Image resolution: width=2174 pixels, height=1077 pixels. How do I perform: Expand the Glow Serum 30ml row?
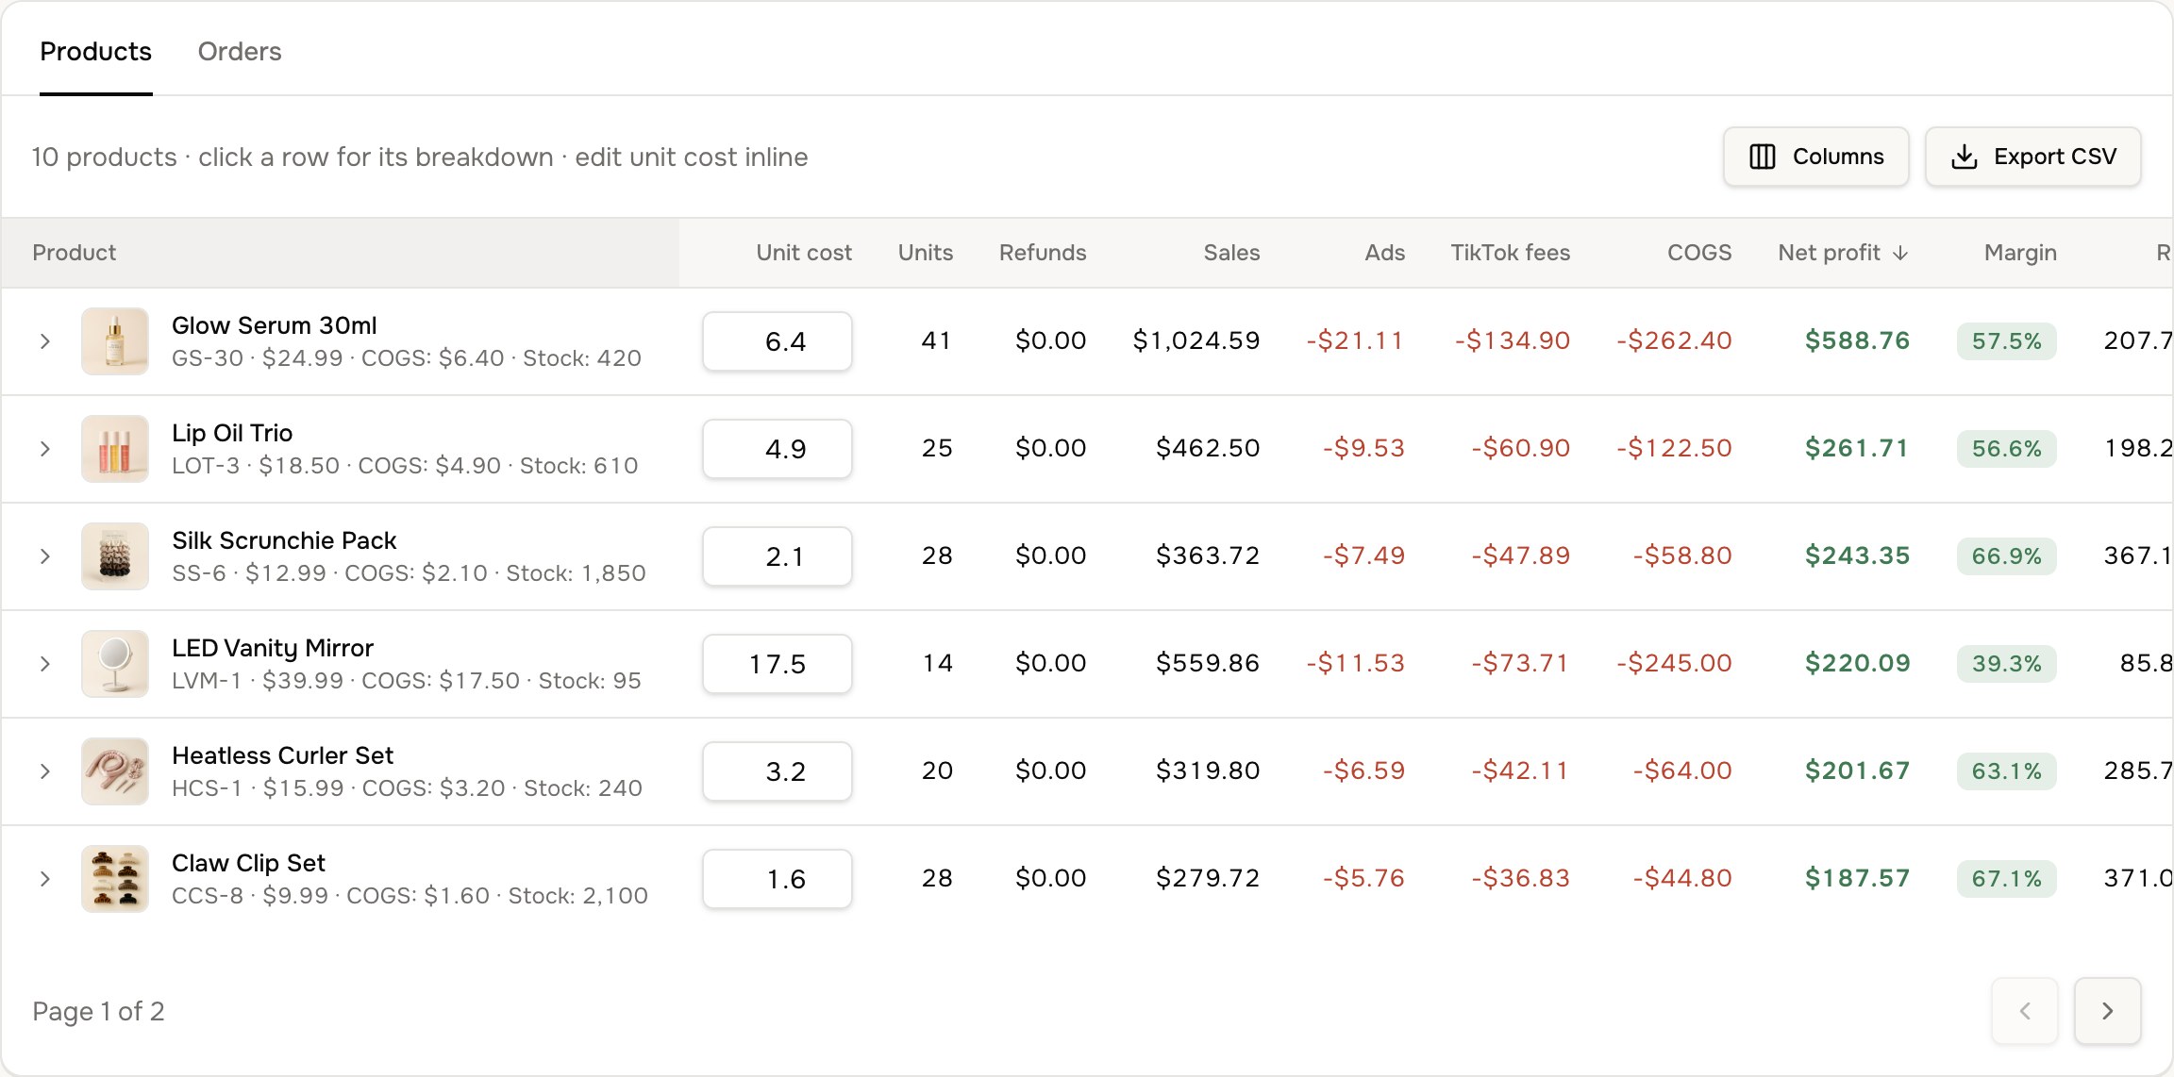[44, 341]
